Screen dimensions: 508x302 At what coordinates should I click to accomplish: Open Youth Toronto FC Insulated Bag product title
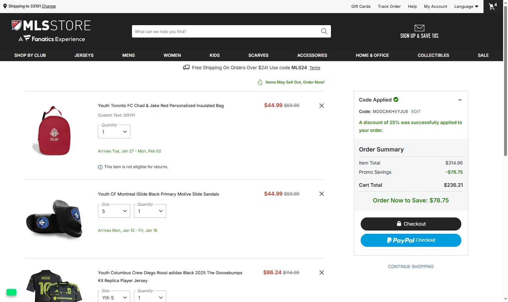click(161, 106)
